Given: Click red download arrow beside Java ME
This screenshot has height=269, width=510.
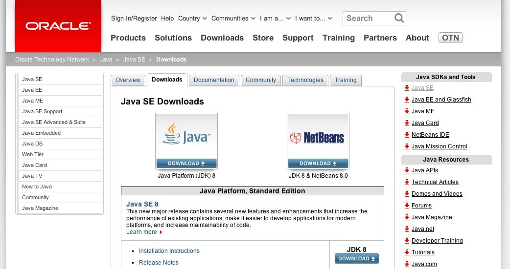Looking at the screenshot, I should 407,111.
